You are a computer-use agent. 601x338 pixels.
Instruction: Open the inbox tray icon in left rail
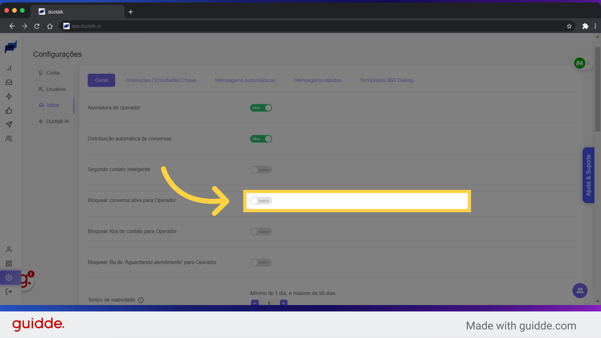(x=9, y=82)
